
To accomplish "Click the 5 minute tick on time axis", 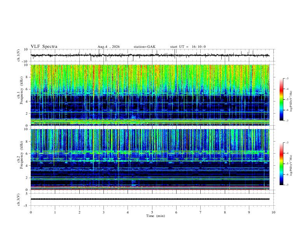I will [152, 212].
